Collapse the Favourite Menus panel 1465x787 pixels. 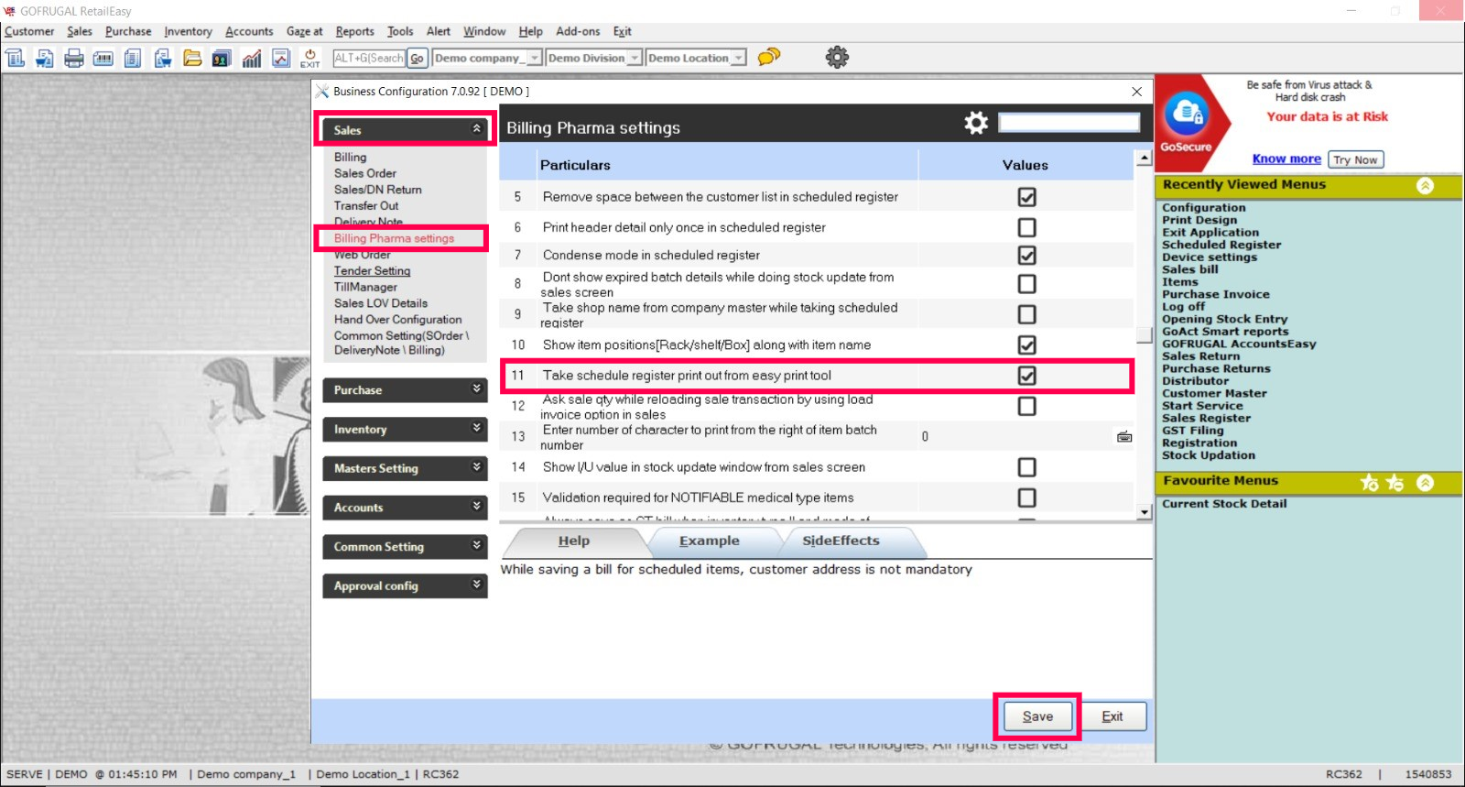point(1426,483)
